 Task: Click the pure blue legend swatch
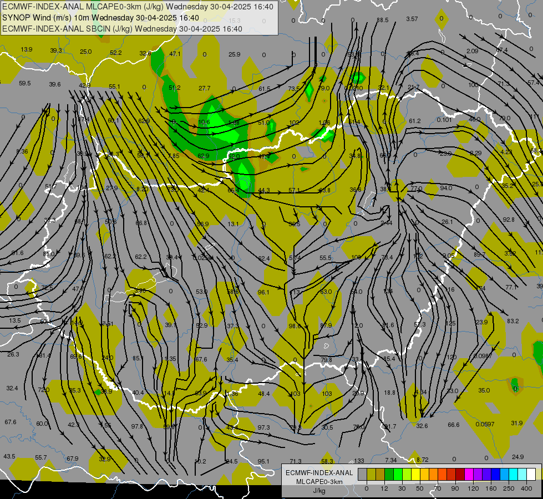point(495,475)
